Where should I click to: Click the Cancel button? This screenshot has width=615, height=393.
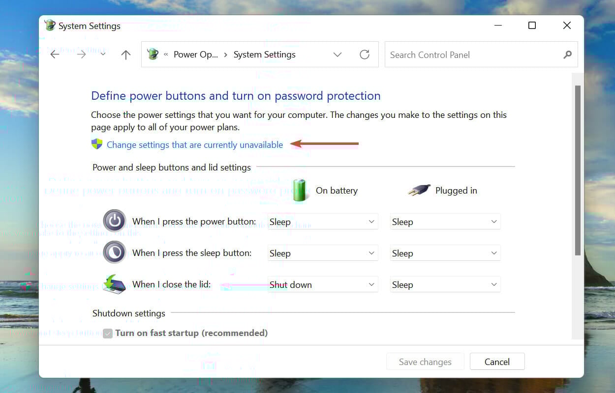click(x=497, y=362)
